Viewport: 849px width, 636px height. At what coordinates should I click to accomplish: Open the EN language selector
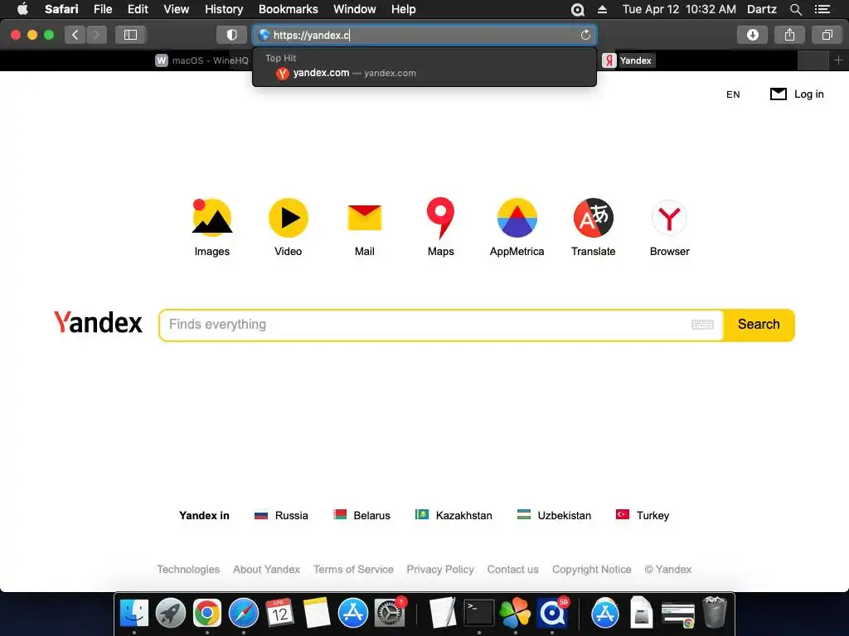(x=733, y=94)
